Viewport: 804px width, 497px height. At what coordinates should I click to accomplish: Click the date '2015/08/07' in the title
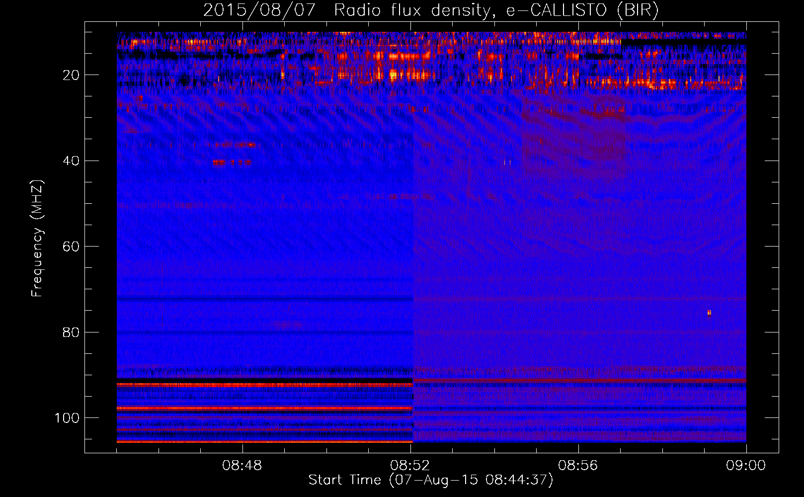click(259, 10)
